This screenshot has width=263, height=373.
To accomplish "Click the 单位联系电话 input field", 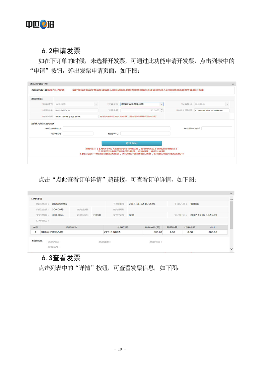I will 216,128.
